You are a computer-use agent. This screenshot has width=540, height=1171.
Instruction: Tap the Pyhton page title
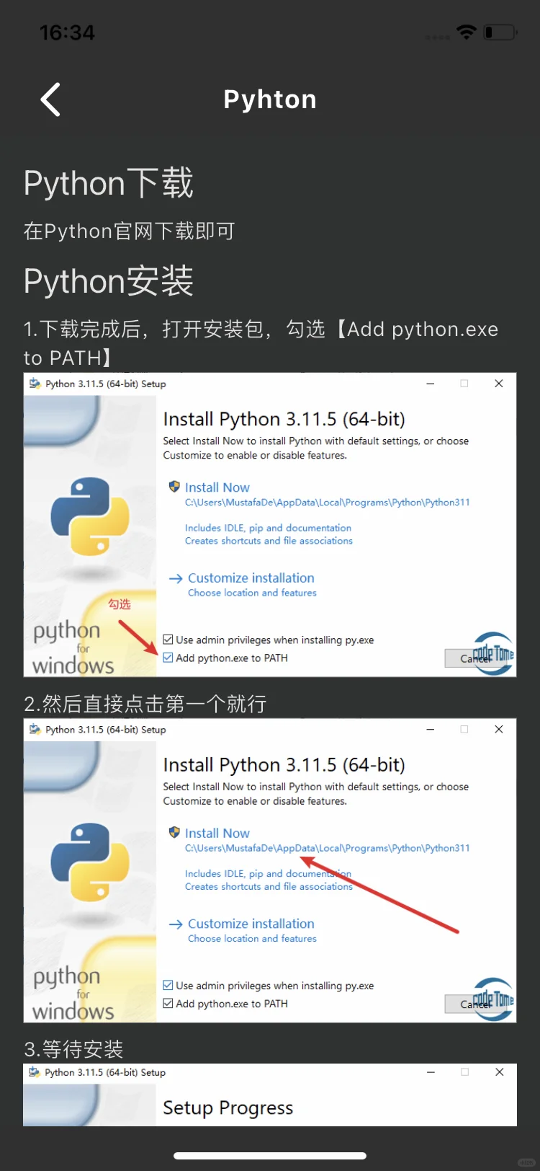(270, 100)
